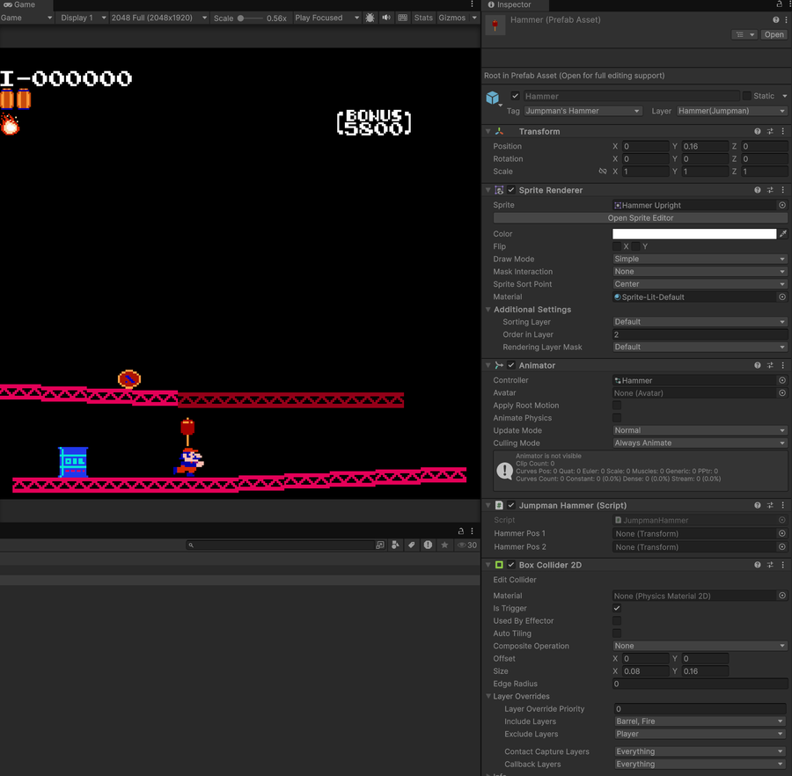The width and height of the screenshot is (792, 776).
Task: Pick color with the eyedropper tool
Action: tap(783, 234)
